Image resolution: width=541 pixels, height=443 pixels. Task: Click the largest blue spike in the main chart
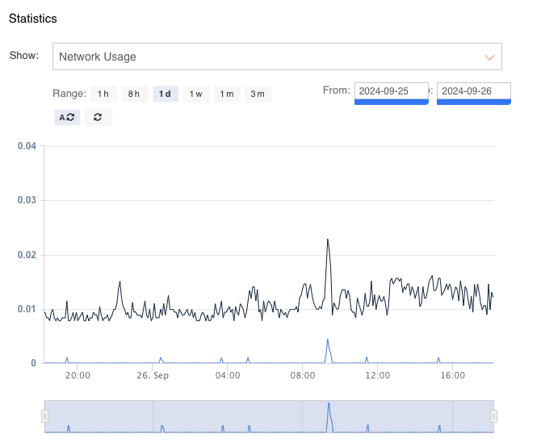[328, 341]
